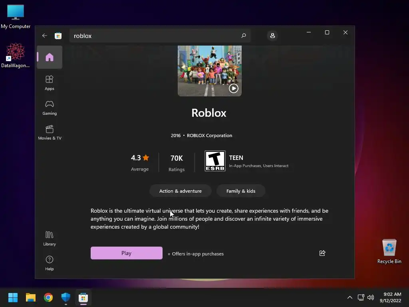
Task: Go back using the Store back arrow
Action: click(x=45, y=36)
